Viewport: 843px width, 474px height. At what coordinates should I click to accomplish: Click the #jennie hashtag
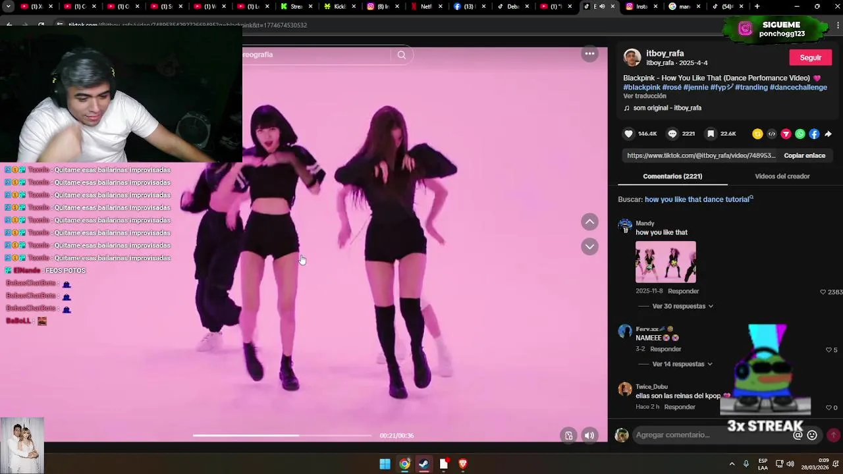[695, 87]
